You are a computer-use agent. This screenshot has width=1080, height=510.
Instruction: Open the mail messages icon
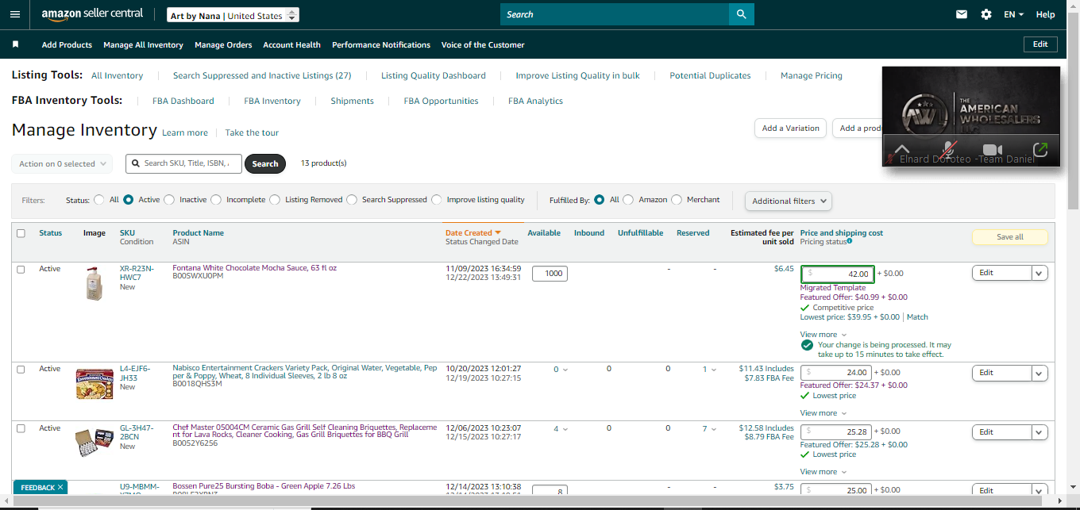962,14
